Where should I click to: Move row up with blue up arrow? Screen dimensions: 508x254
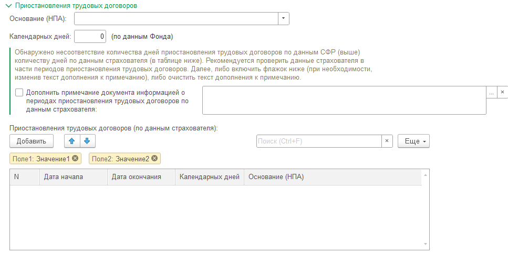72,141
